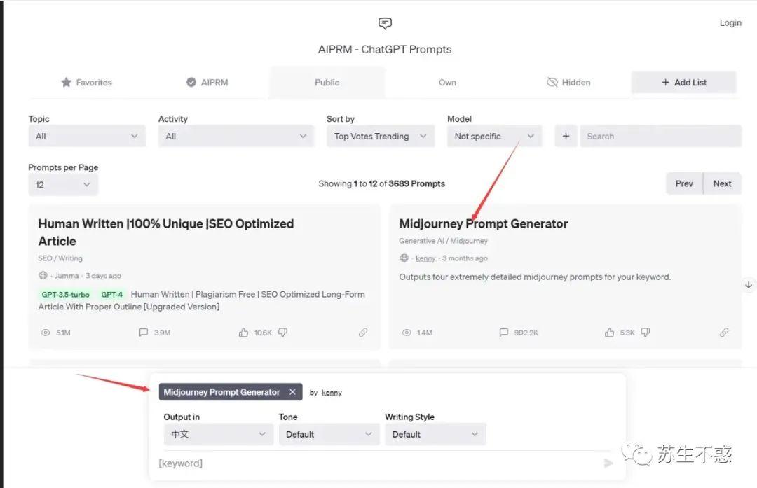Click the send message arrow icon
Viewport: 757px width, 488px height.
pyautogui.click(x=608, y=463)
